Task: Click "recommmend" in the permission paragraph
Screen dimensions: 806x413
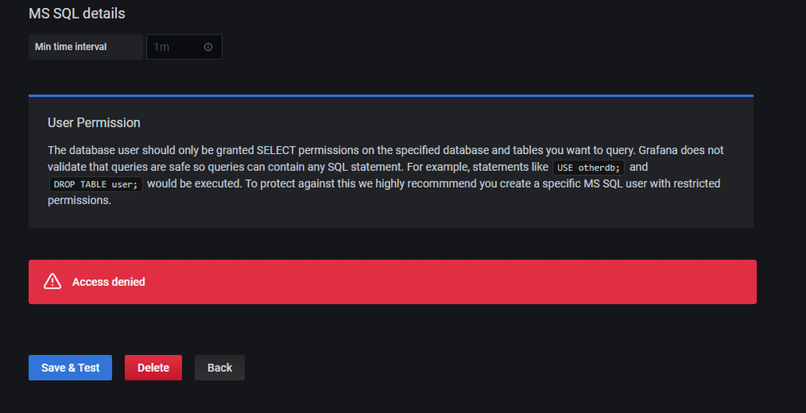Action: [447, 184]
